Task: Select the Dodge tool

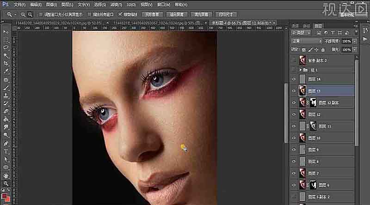Action: tap(6, 135)
